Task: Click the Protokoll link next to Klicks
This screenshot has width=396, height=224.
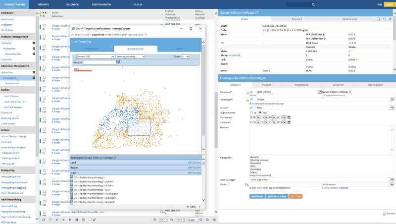Action: pos(234,56)
